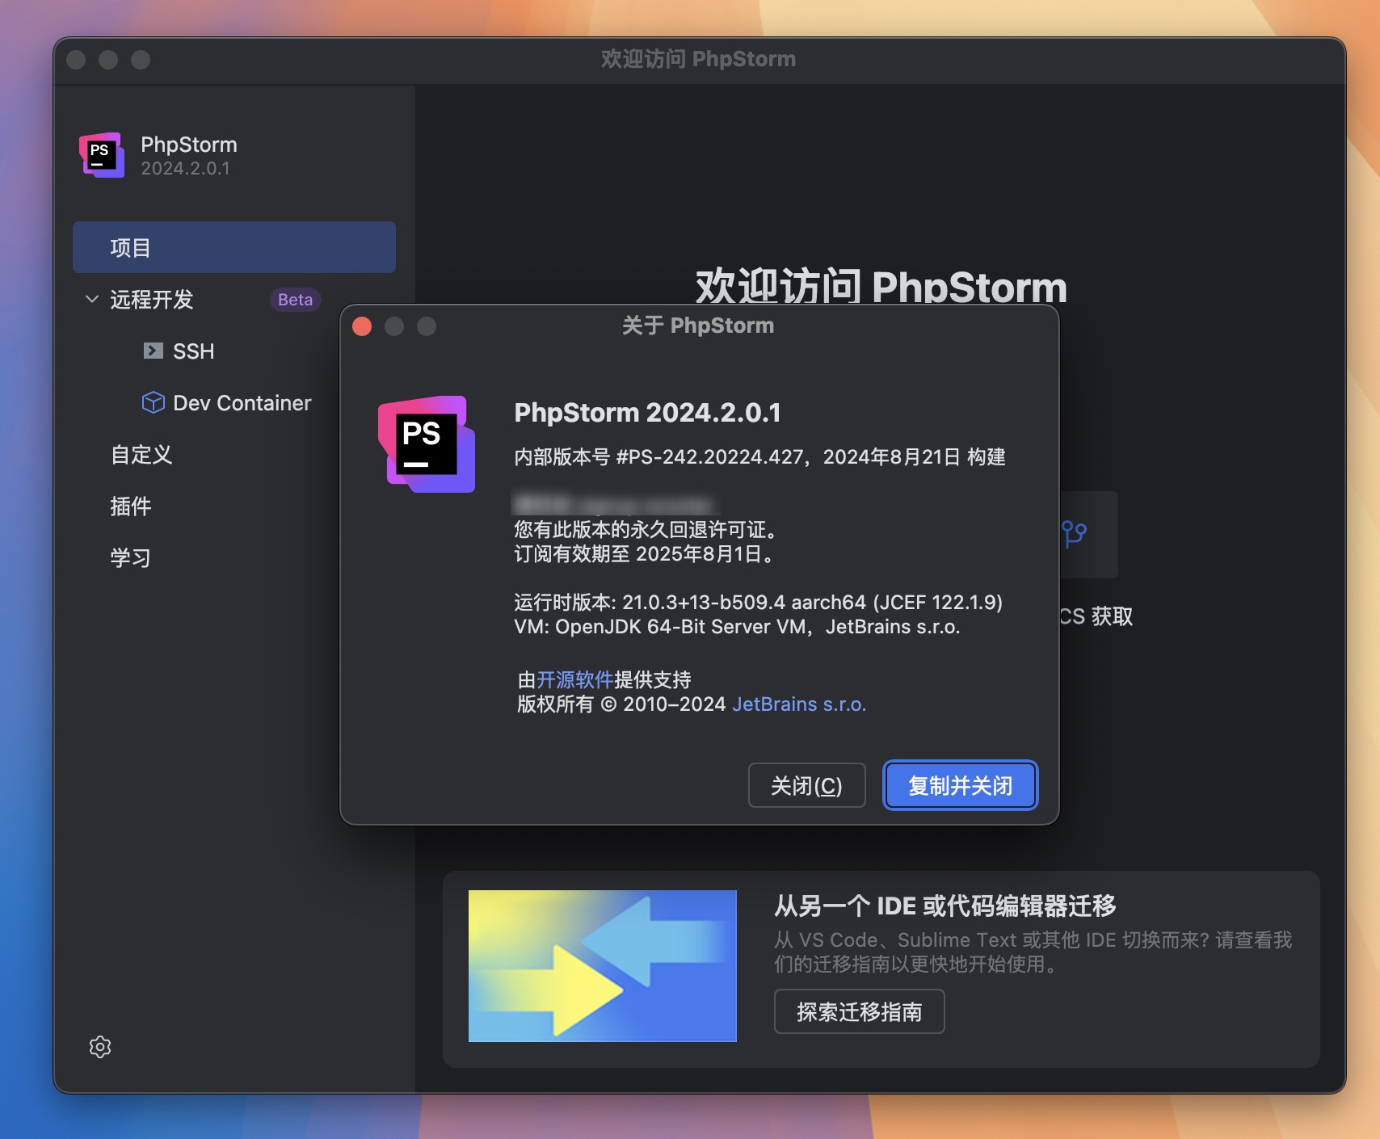Viewport: 1380px width, 1139px height.
Task: Click the 您有此版本的永久回退许可证 text
Action: point(646,530)
